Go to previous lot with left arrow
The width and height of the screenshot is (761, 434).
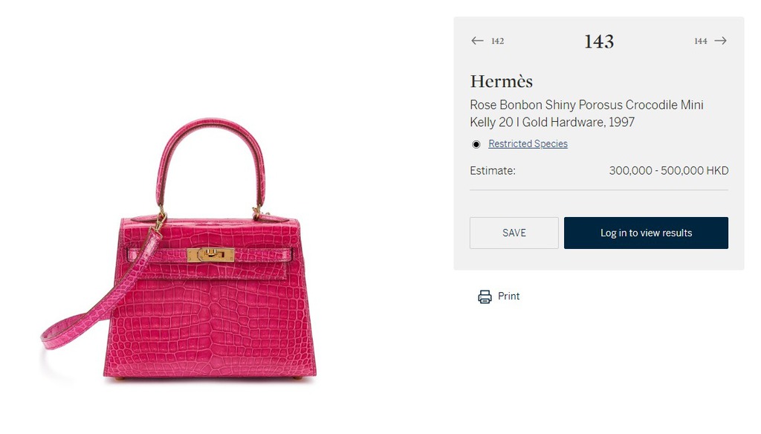(477, 41)
